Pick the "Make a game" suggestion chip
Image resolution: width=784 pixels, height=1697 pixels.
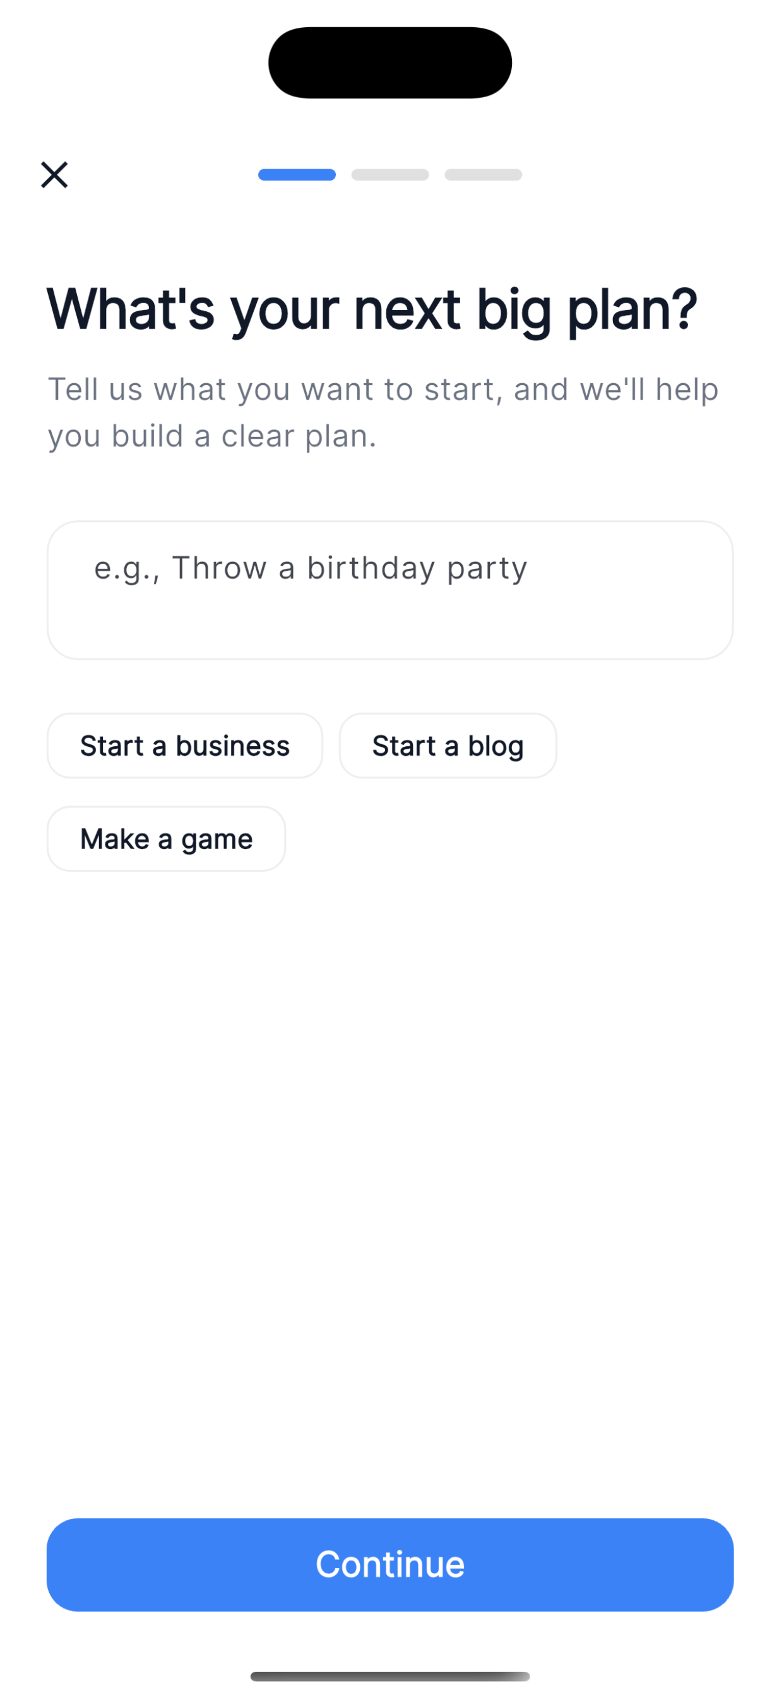pos(166,838)
